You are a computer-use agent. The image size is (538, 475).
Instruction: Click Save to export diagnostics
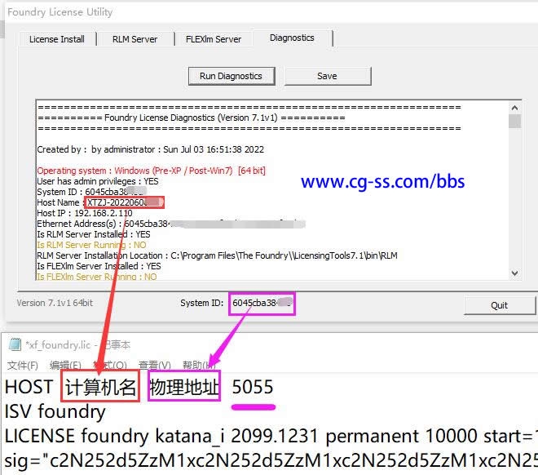[x=327, y=76]
